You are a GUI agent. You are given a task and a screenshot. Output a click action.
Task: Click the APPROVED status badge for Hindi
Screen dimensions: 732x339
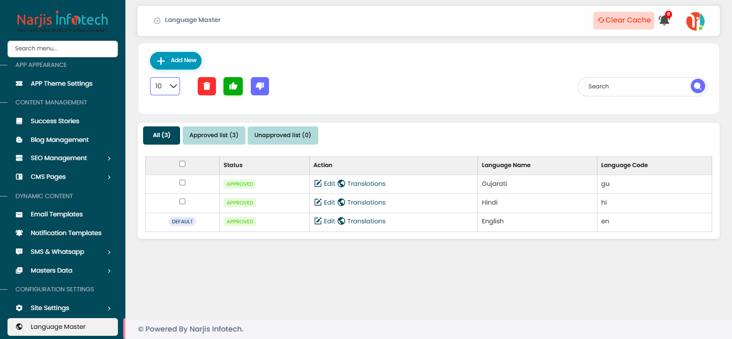[x=240, y=203]
